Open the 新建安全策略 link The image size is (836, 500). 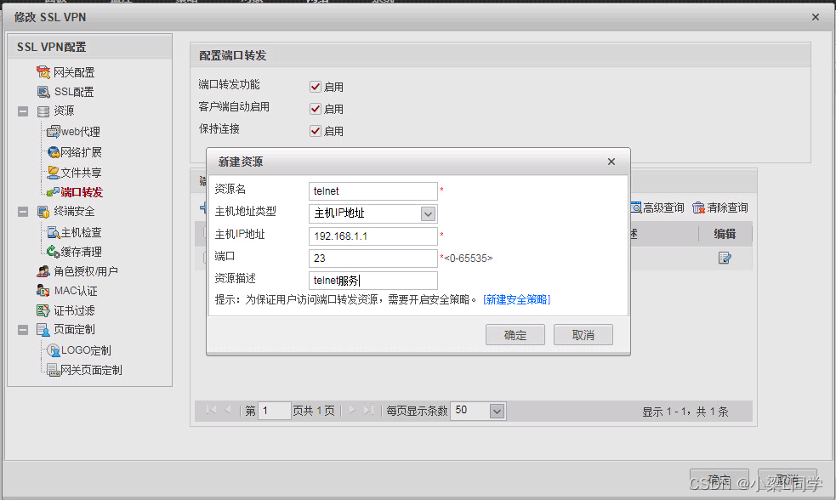(x=516, y=299)
